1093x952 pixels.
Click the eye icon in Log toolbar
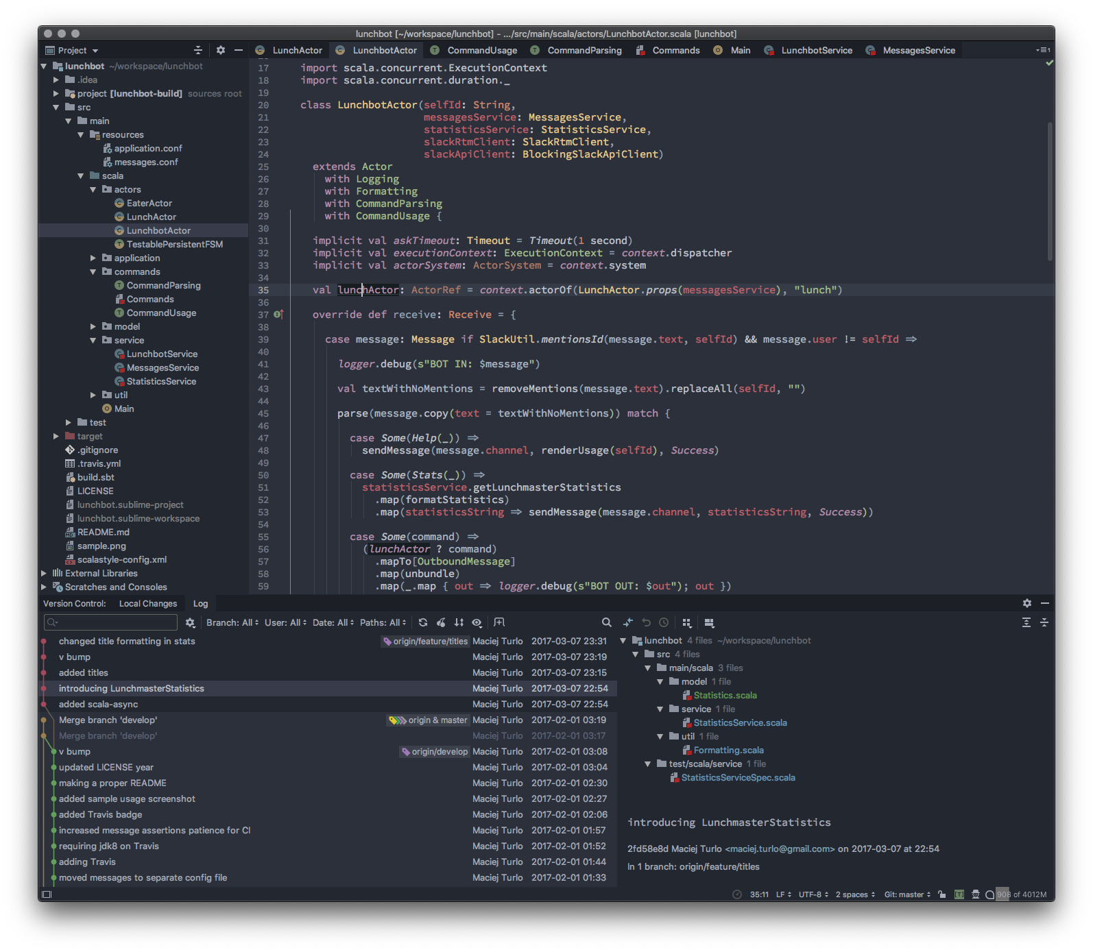point(477,622)
